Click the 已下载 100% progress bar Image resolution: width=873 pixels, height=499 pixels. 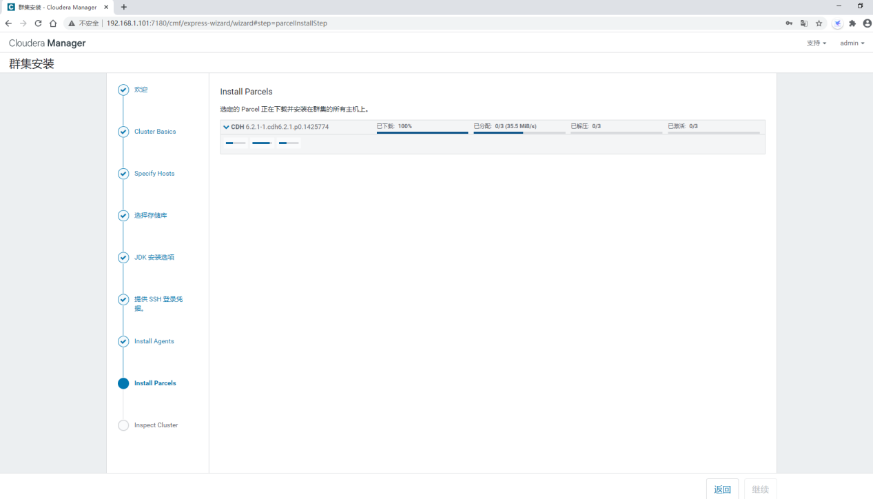422,132
